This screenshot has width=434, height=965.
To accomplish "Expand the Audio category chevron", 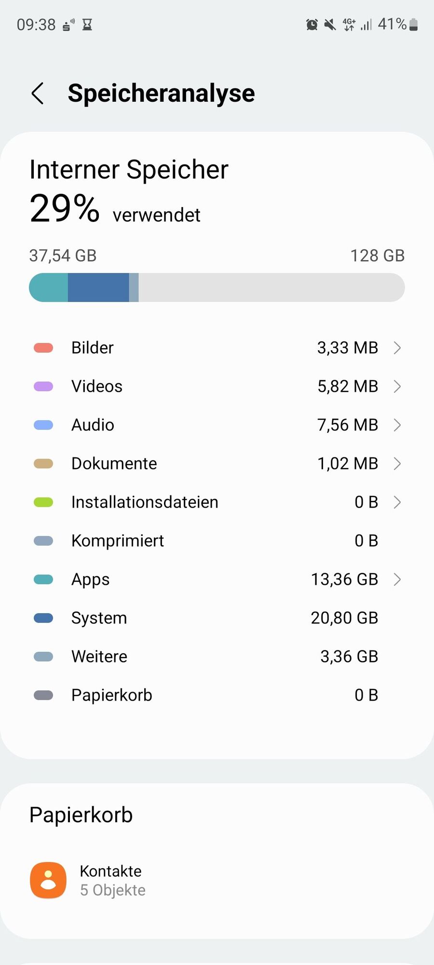I will point(397,425).
